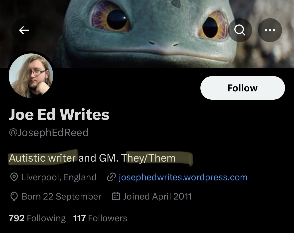Open the three-dot more options menu
The width and height of the screenshot is (294, 233).
(x=270, y=30)
